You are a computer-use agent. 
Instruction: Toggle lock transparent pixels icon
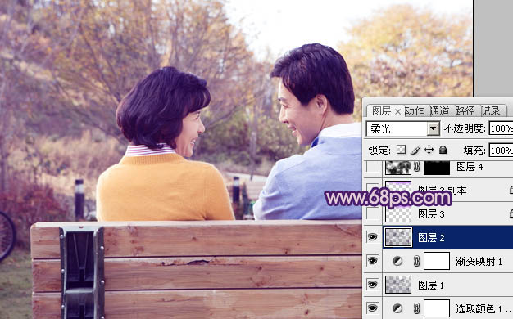pos(401,150)
